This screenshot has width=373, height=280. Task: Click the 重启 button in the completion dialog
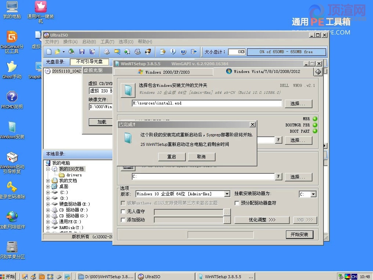[x=172, y=157]
